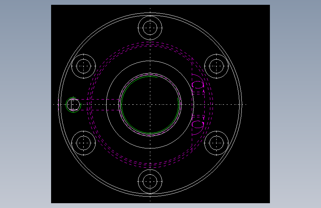Select the top bolt hole circle

point(150,28)
